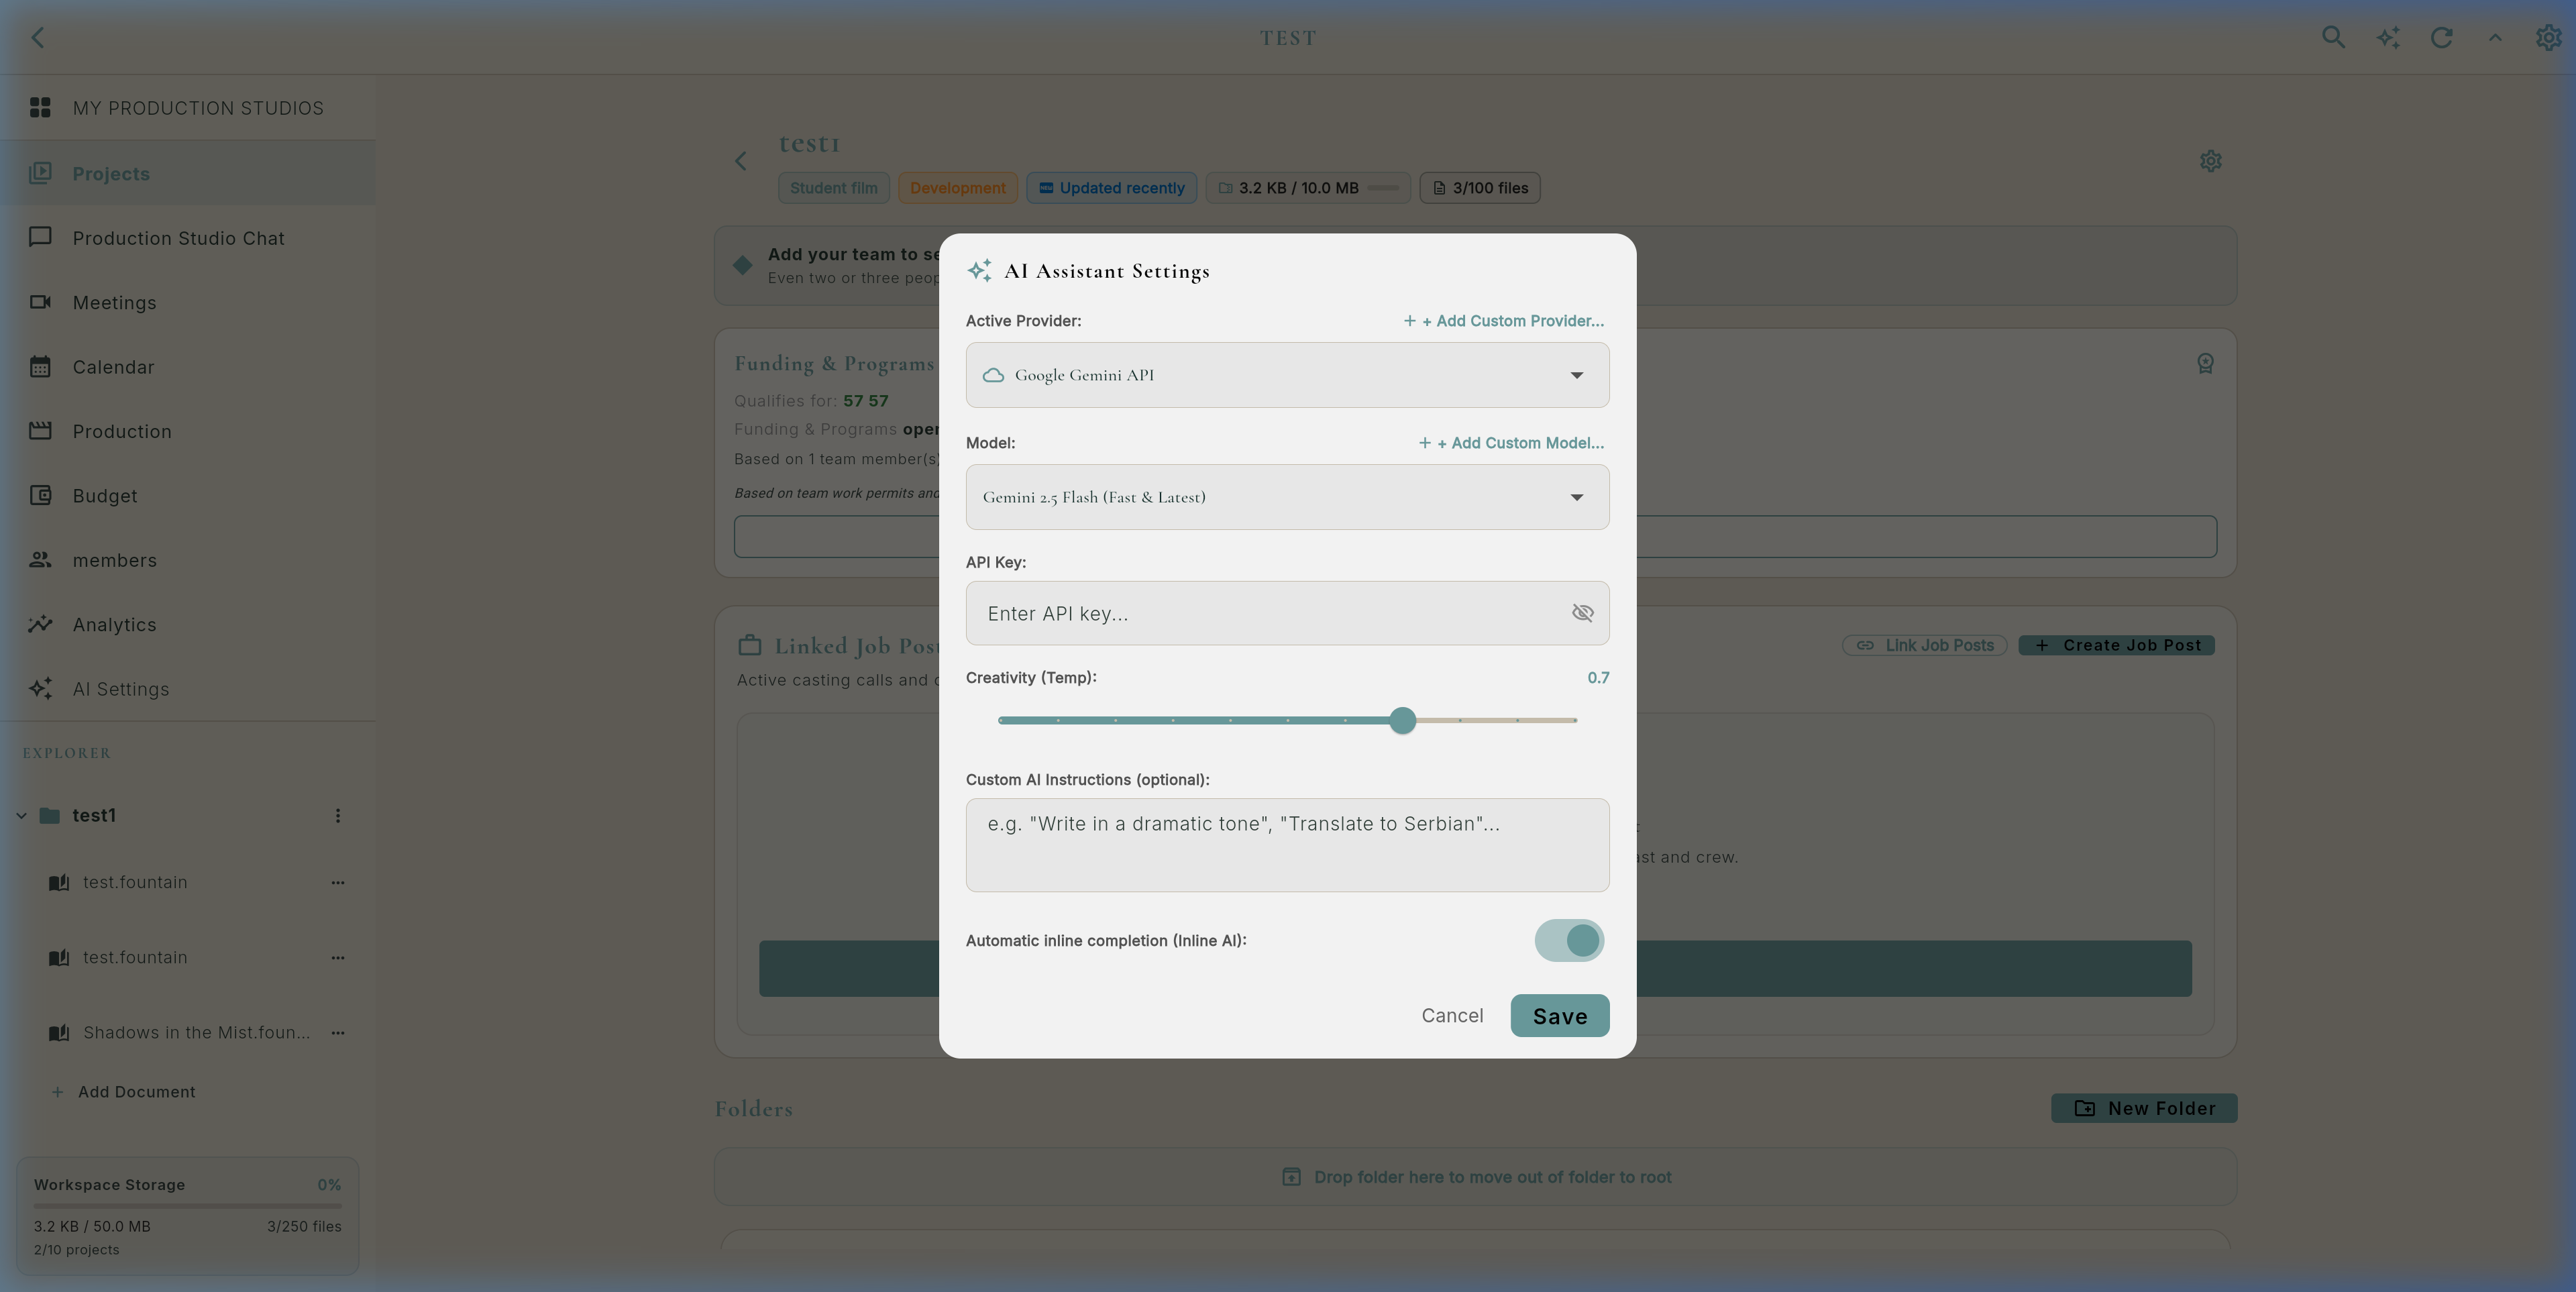
Task: Click the search icon in top bar
Action: (x=2333, y=37)
